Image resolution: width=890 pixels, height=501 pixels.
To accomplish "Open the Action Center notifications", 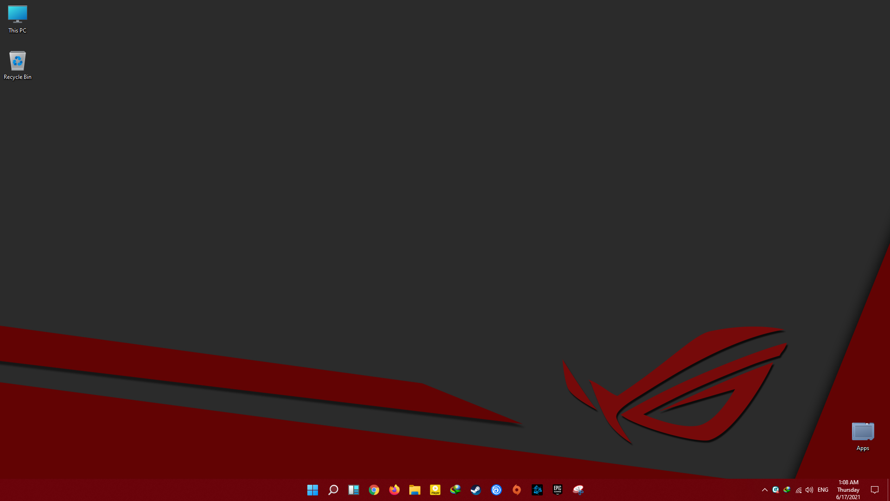I will tap(875, 490).
